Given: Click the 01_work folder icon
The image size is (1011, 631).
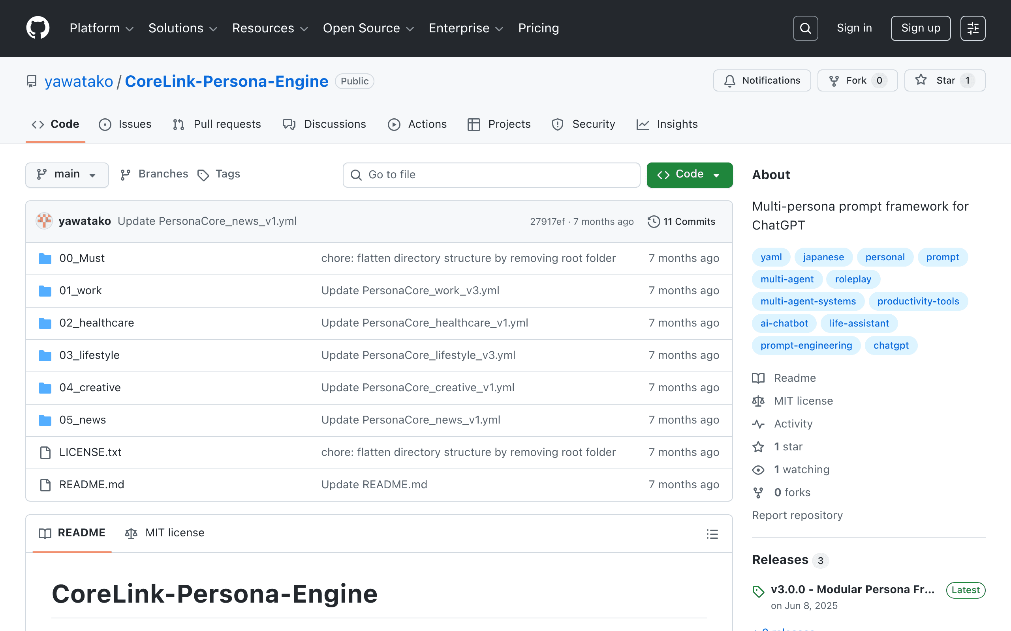Looking at the screenshot, I should pos(45,291).
